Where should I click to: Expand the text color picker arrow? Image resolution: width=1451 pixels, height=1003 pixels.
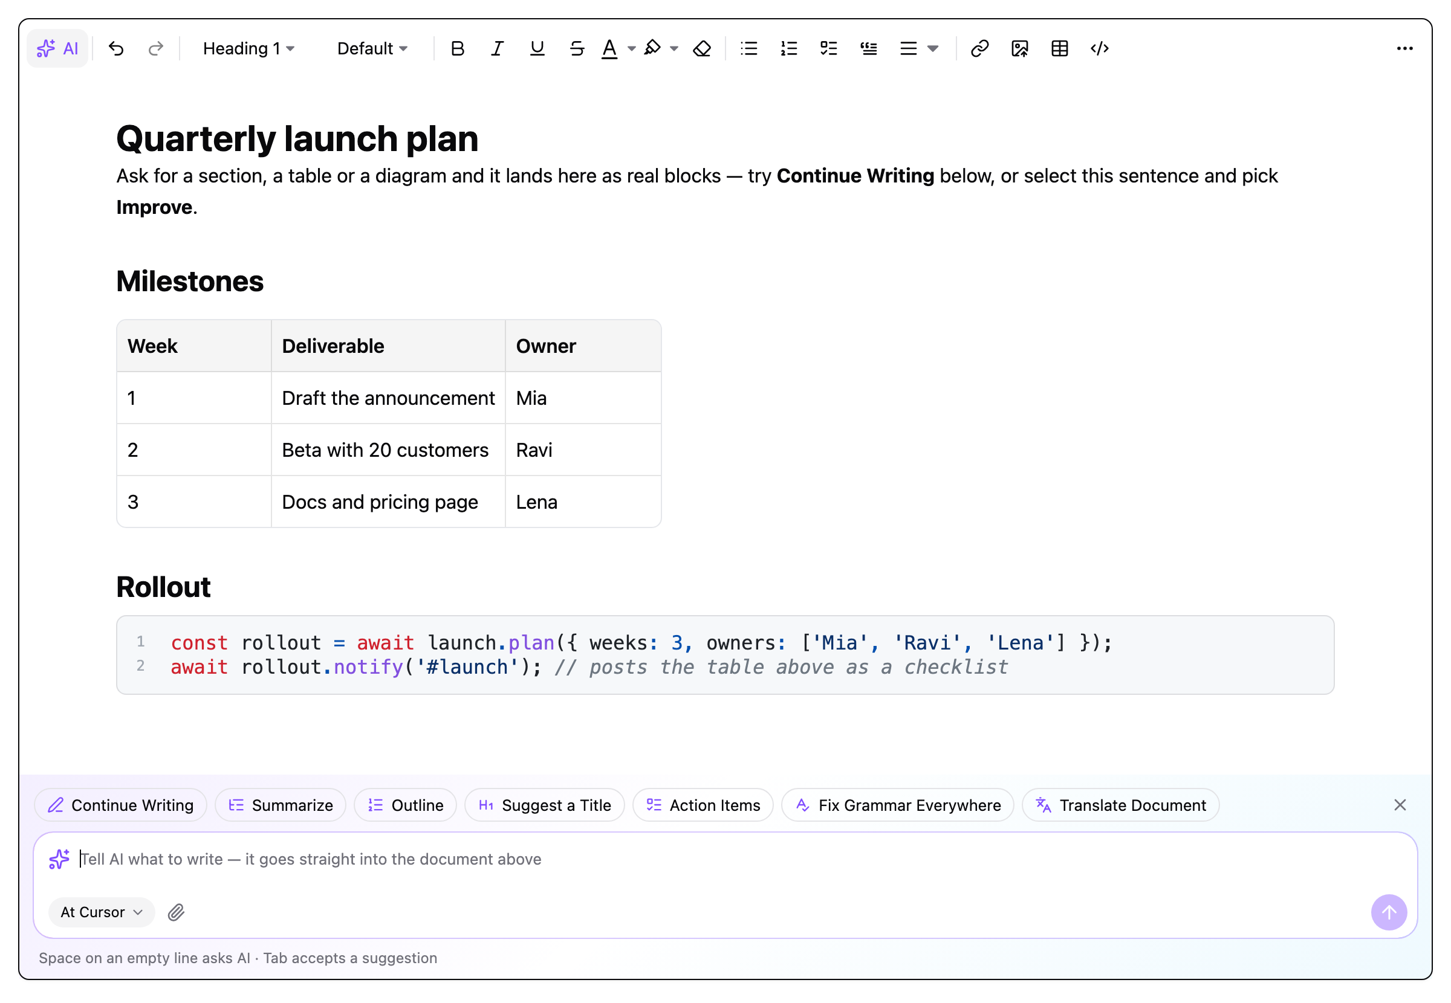tap(631, 48)
